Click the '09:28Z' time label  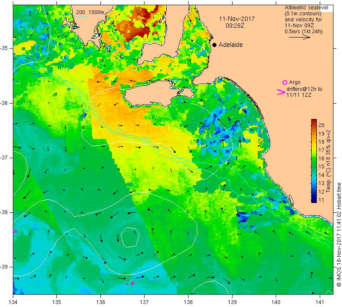(x=235, y=26)
